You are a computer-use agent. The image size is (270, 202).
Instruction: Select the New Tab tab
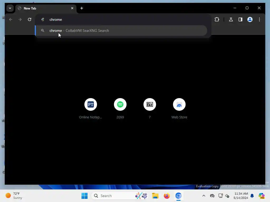(x=46, y=8)
